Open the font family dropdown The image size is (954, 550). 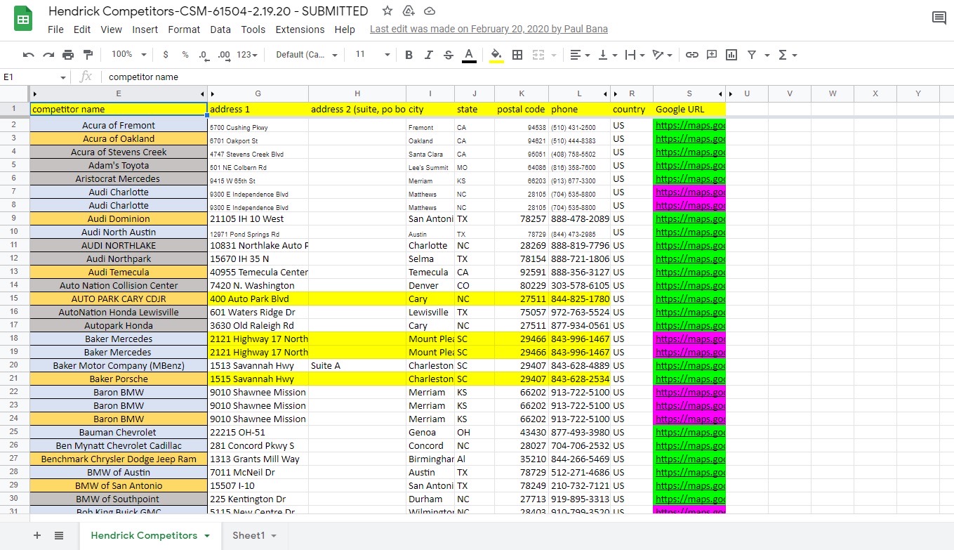[x=307, y=55]
